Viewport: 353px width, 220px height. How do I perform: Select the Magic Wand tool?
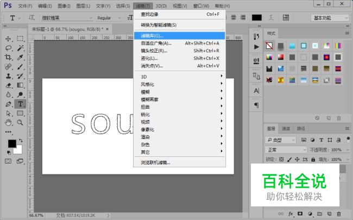point(20,48)
